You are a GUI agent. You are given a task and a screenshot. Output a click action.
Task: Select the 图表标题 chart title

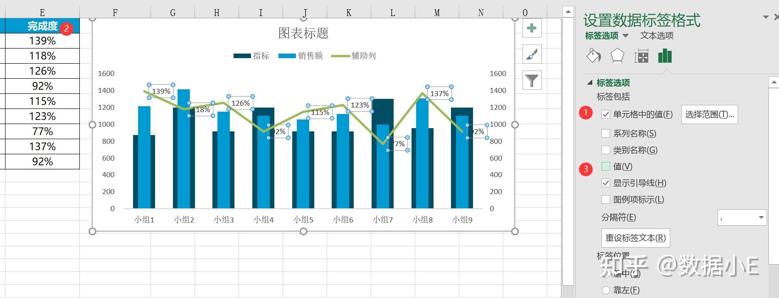(x=303, y=33)
